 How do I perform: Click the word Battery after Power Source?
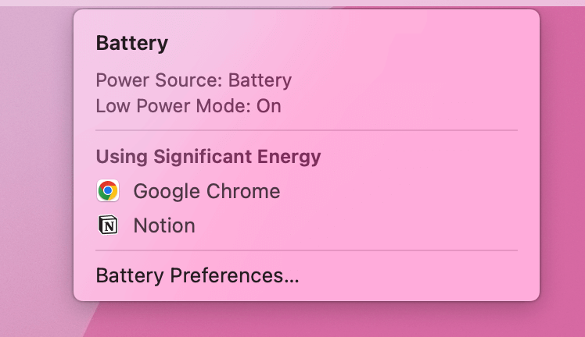pos(260,80)
